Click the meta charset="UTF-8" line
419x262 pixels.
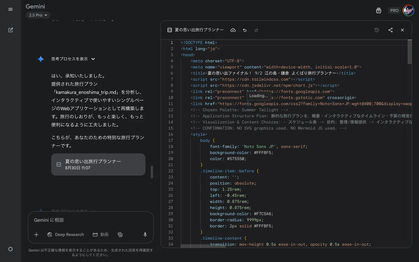coord(217,61)
